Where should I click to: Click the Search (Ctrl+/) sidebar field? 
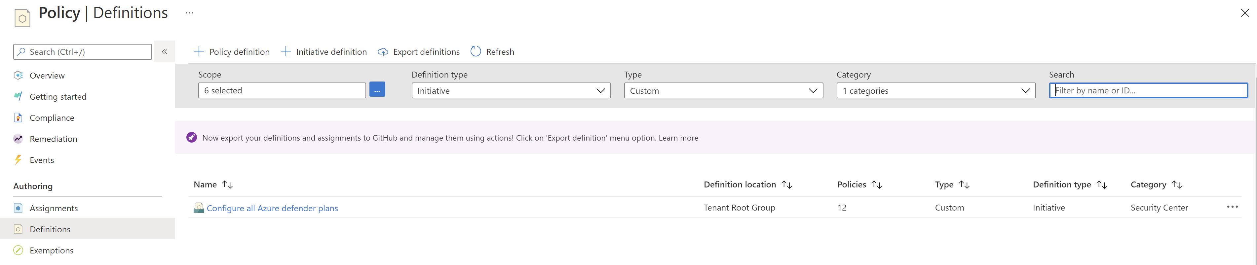(x=83, y=51)
